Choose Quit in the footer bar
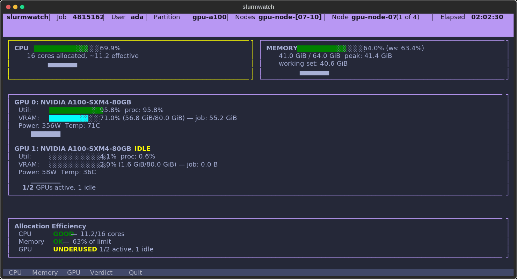Screen dimensions: 517x279 tap(136, 273)
